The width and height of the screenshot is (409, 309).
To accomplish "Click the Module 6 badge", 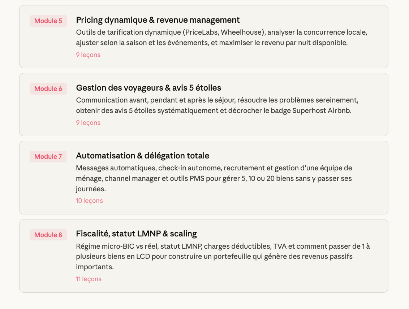I will (48, 89).
